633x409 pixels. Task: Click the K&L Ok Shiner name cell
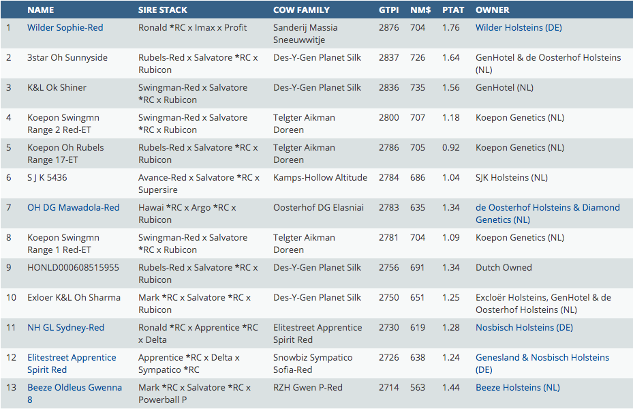[57, 88]
